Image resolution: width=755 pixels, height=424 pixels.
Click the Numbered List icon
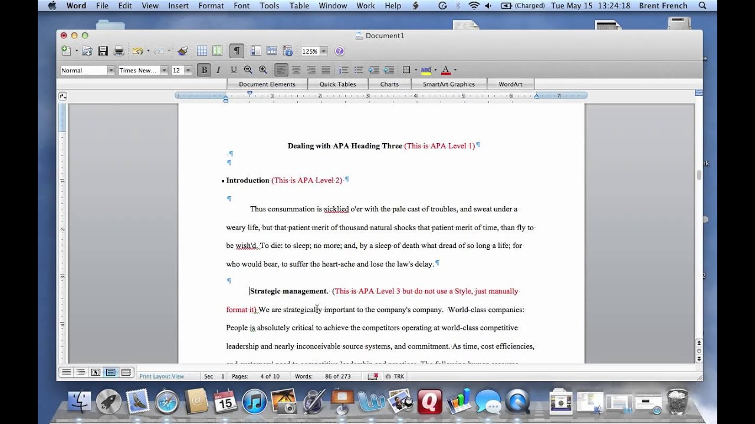pyautogui.click(x=344, y=70)
